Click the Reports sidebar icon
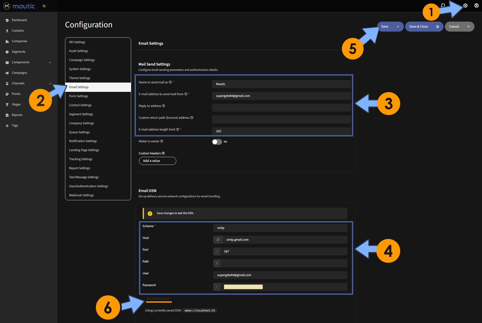Screen dimensions: 482x323 click(7, 115)
